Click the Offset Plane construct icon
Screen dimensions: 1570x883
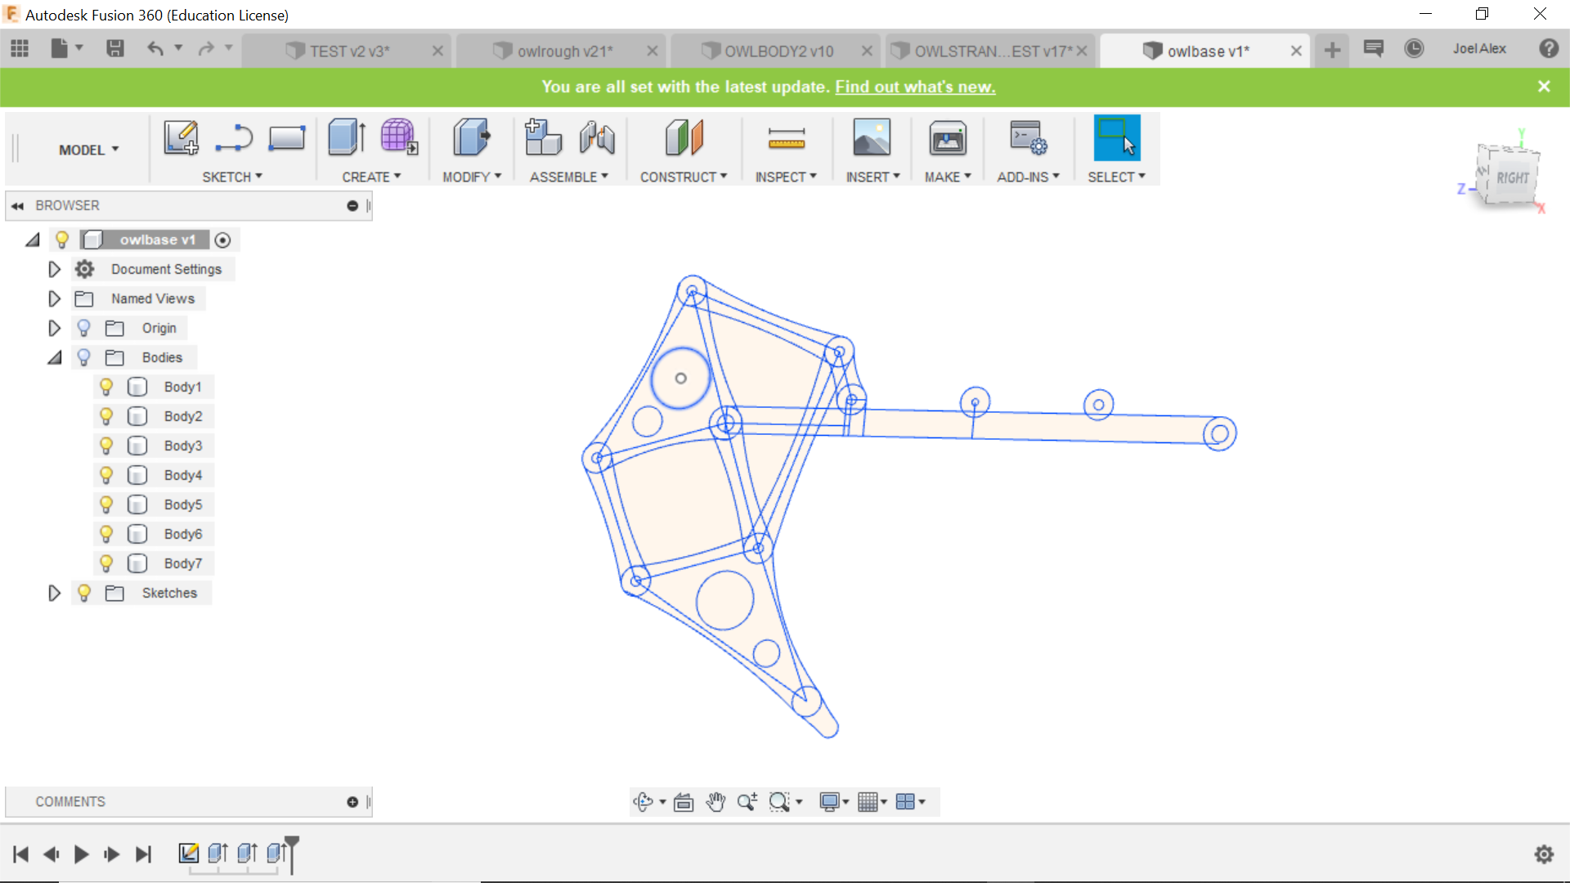(684, 137)
